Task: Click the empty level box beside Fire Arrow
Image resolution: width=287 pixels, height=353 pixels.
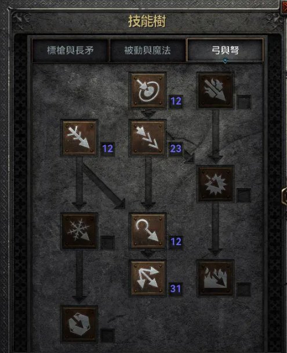Action: coord(244,102)
